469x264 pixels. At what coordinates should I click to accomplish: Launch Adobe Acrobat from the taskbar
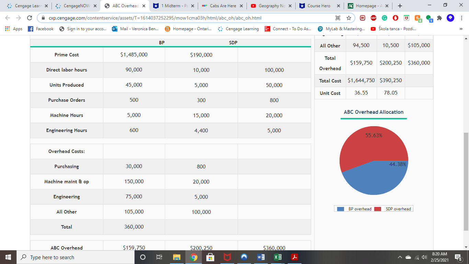294,257
